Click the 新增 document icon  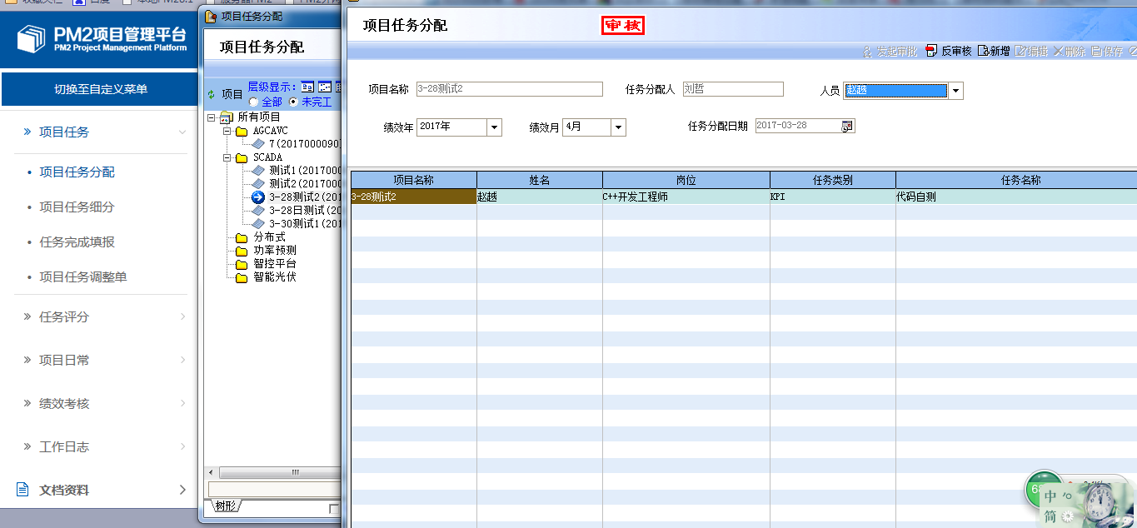[983, 51]
